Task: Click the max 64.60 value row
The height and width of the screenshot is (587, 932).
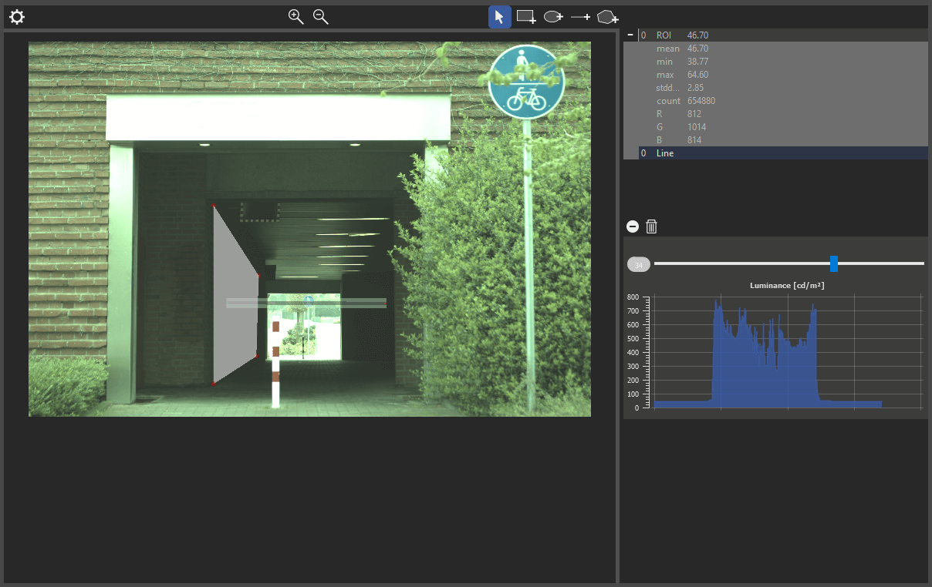Action: (x=783, y=75)
